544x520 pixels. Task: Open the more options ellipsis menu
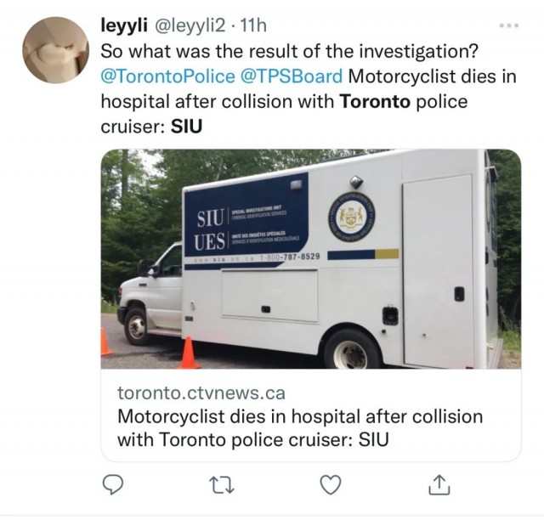[510, 25]
